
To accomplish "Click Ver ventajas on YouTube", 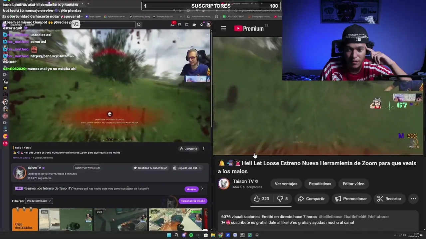I will (x=286, y=184).
